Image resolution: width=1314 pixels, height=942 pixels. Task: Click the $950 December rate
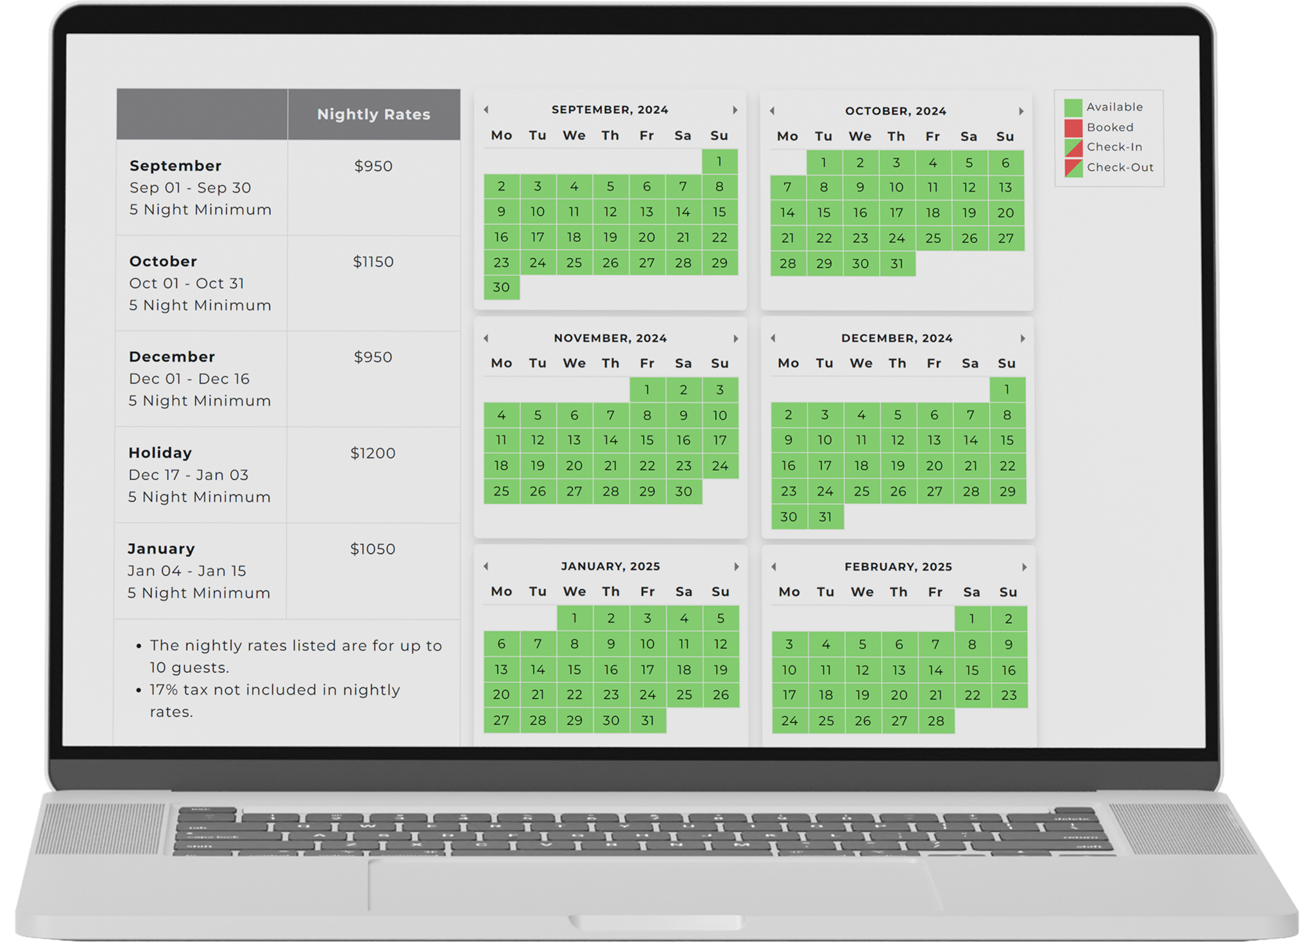coord(373,357)
